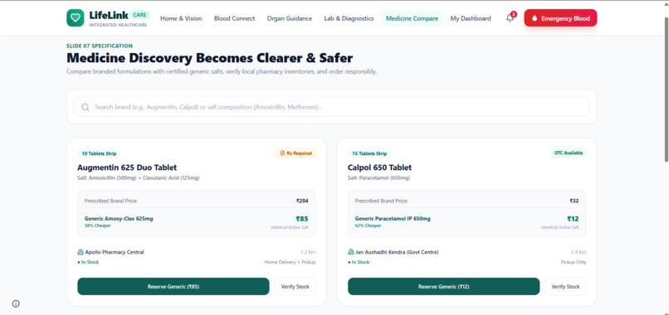The width and height of the screenshot is (669, 315).
Task: Click the 2.4 km distance
Action: (579, 252)
